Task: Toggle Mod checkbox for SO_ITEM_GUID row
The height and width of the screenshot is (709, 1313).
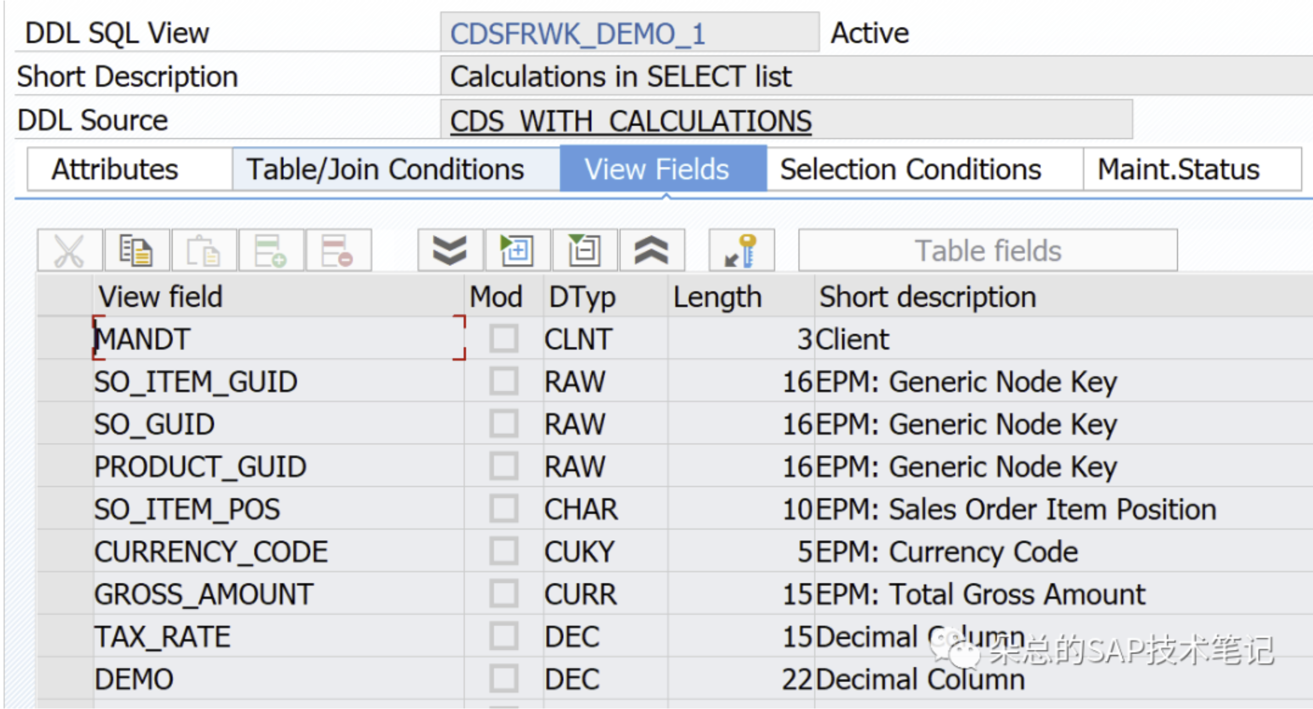Action: click(503, 381)
